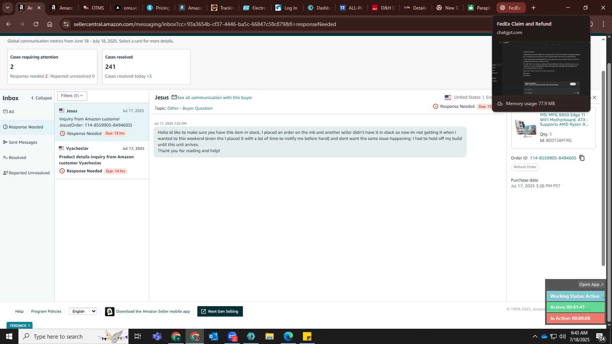Click the browser back arrow

pos(8,24)
